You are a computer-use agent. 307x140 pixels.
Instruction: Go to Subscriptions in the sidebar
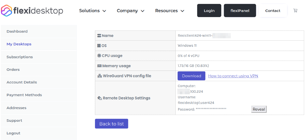pos(20,57)
